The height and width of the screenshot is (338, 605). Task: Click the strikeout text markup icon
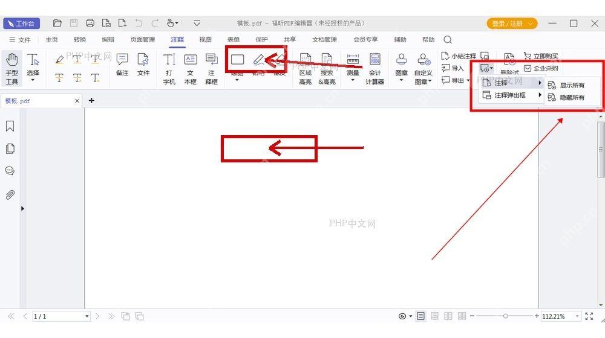pyautogui.click(x=59, y=78)
